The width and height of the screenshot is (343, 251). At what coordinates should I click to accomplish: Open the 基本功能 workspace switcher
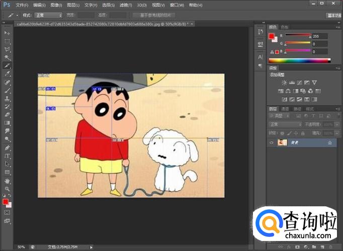[334, 15]
